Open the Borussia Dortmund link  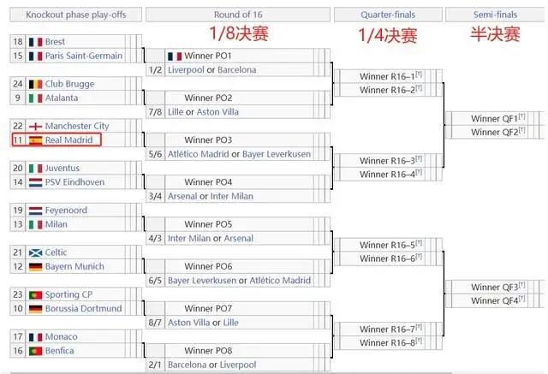pyautogui.click(x=84, y=308)
